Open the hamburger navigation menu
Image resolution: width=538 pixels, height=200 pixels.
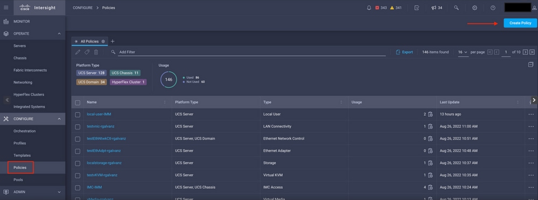(x=6, y=8)
